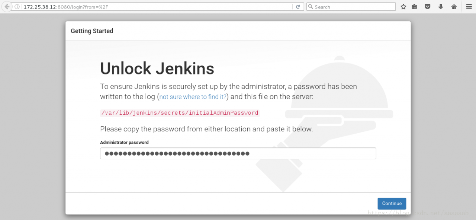Focus the browser Search field
Image resolution: width=476 pixels, height=220 pixels.
point(351,7)
